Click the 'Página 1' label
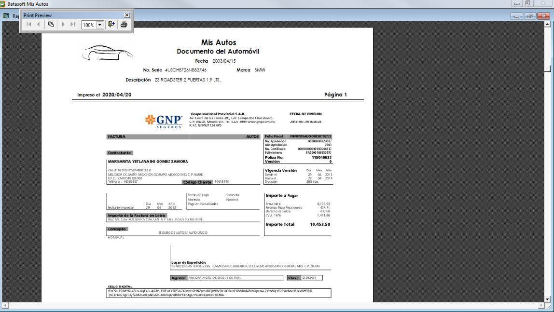Image resolution: width=554 pixels, height=312 pixels. click(x=336, y=95)
